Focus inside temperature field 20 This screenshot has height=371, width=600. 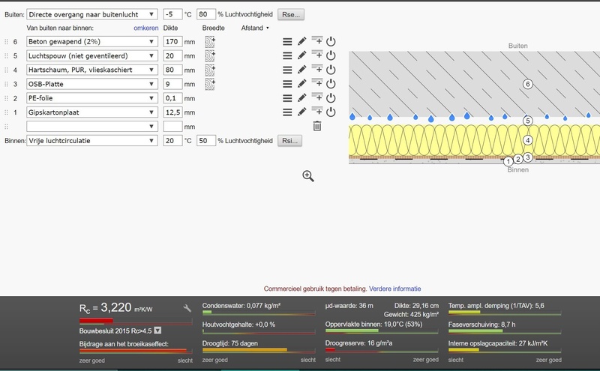coord(172,141)
